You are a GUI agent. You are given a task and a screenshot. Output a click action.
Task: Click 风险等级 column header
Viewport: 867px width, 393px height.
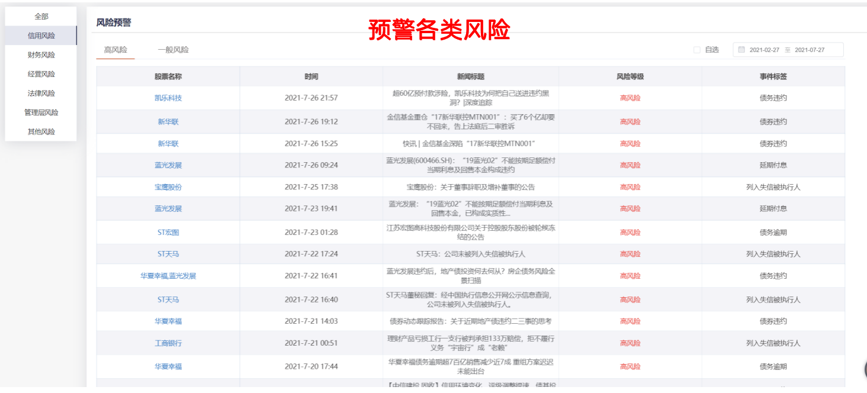[x=630, y=77]
